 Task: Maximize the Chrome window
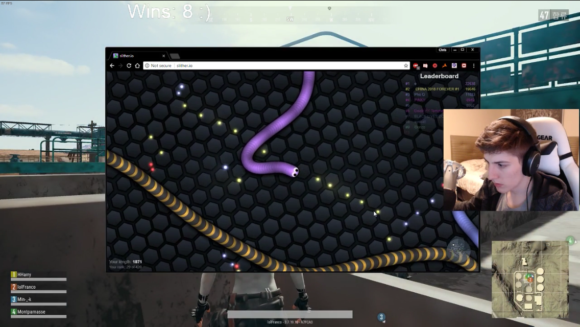[463, 50]
